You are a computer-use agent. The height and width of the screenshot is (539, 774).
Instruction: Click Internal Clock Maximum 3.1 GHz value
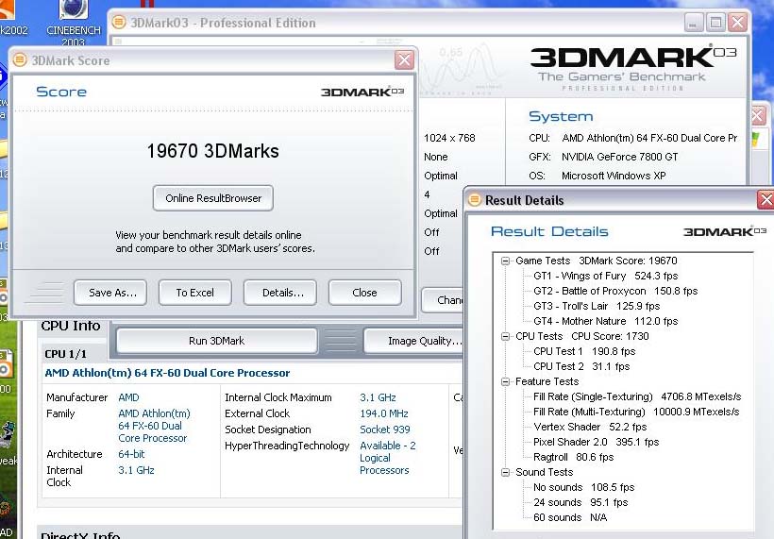point(378,397)
